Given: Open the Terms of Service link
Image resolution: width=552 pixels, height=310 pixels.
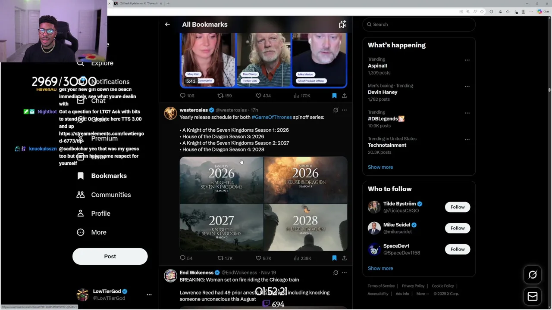Looking at the screenshot, I should [x=381, y=286].
